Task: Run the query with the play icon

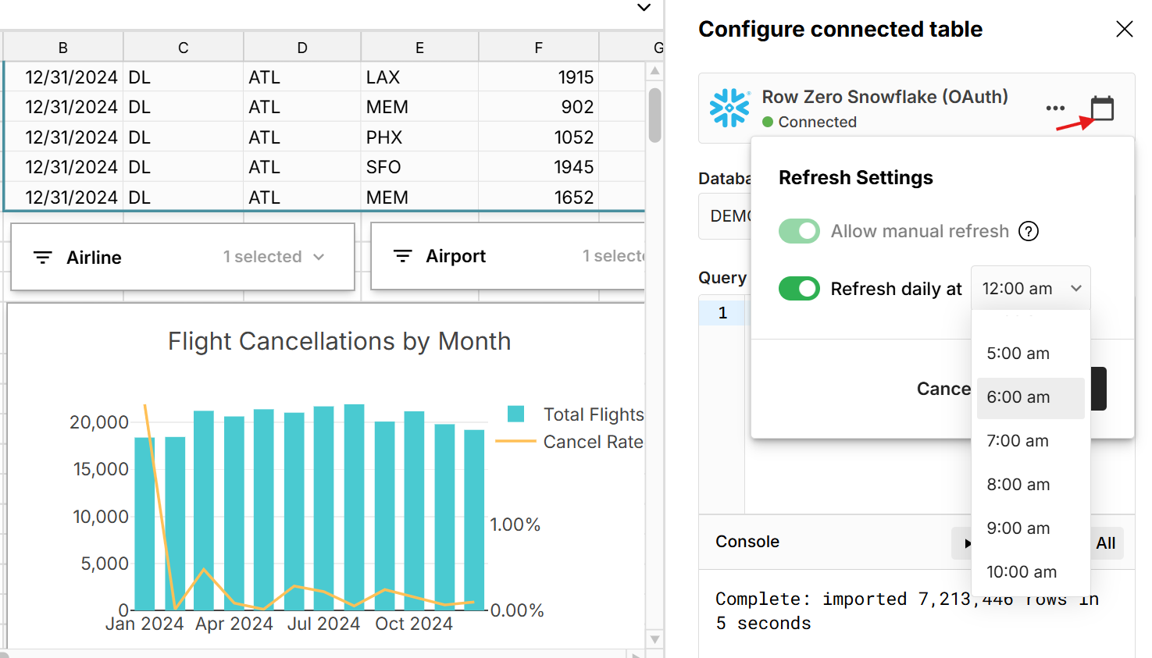Action: [x=968, y=542]
